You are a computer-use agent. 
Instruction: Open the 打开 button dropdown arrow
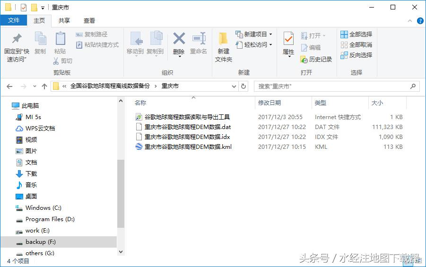[x=324, y=36]
